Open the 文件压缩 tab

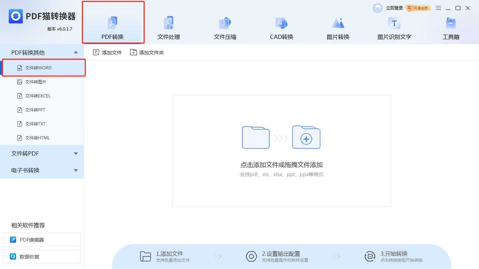click(225, 28)
